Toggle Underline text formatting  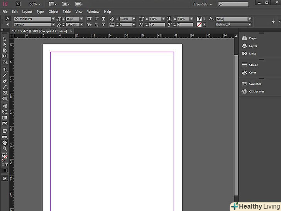(103, 19)
